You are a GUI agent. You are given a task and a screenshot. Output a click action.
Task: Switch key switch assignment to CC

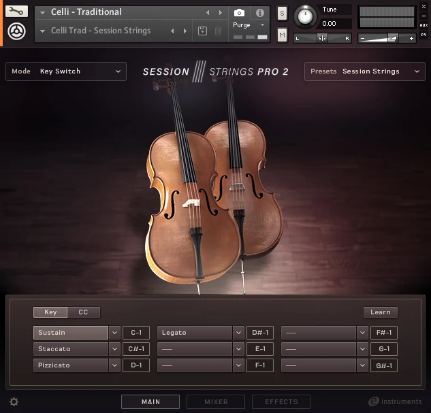[83, 312]
